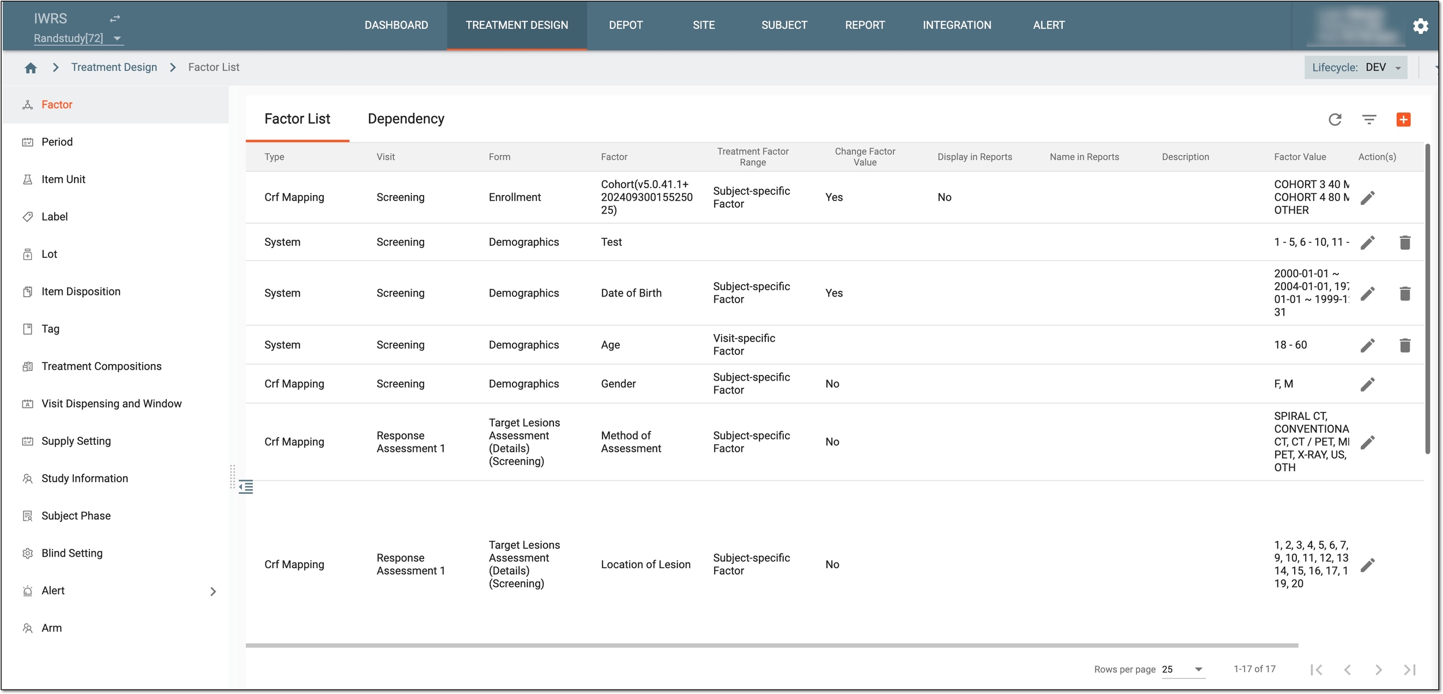
Task: Click the home breadcrumb icon
Action: tap(31, 67)
